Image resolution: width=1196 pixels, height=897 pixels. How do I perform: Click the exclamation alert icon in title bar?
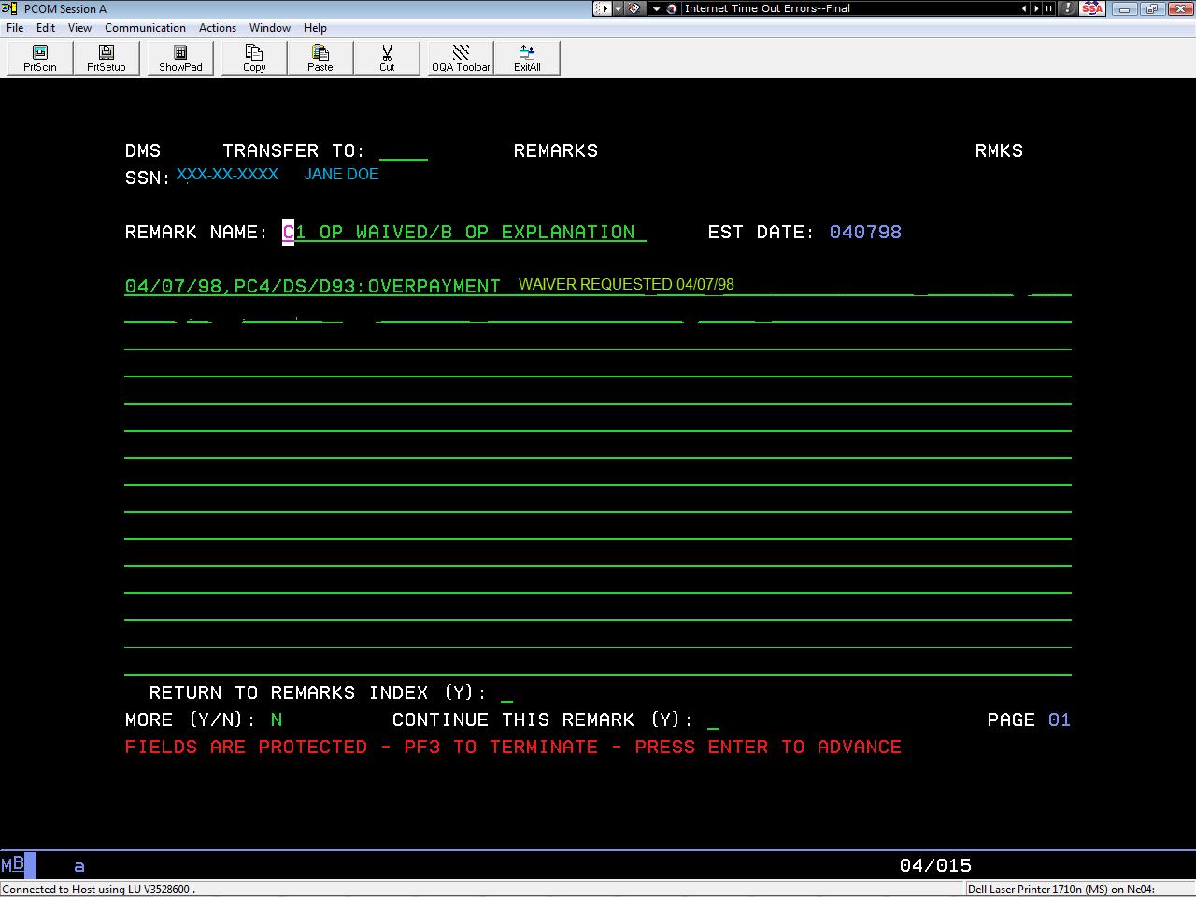(1067, 8)
